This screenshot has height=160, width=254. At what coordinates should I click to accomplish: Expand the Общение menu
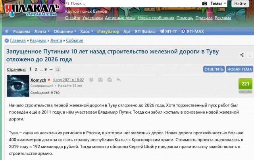pyautogui.click(x=65, y=31)
